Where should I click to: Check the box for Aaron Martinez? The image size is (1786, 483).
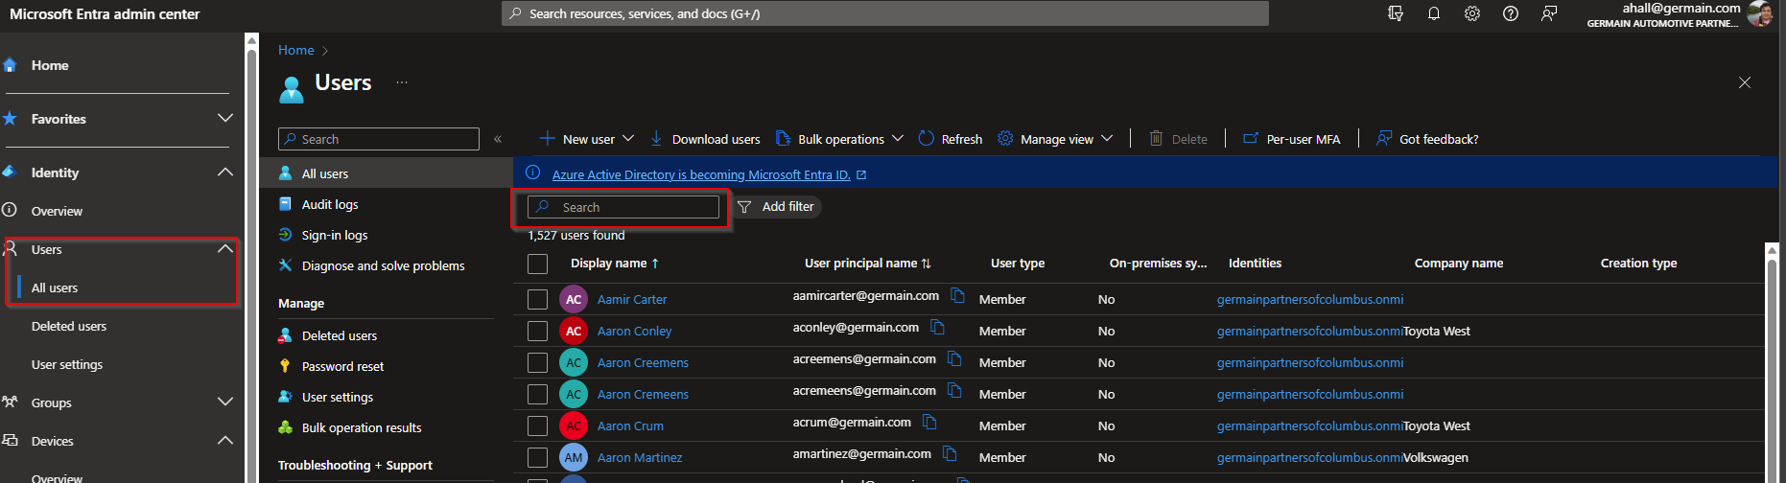(538, 457)
